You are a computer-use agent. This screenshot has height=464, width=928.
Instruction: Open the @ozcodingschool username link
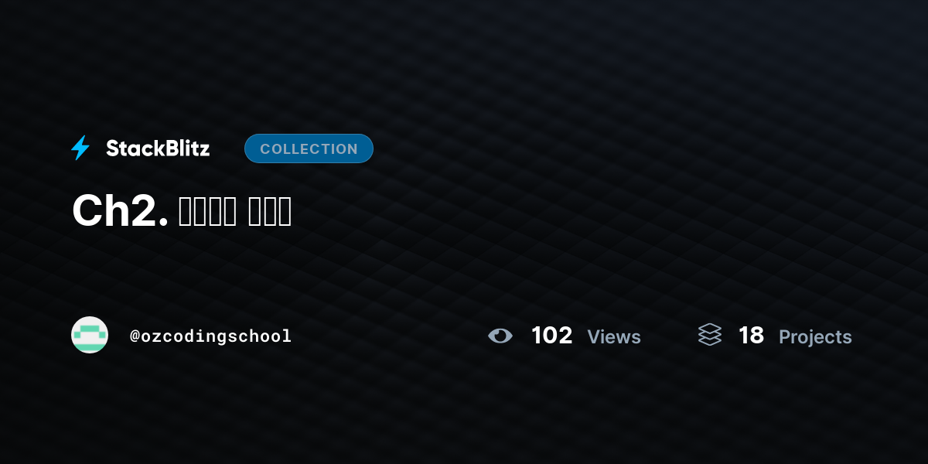[211, 336]
